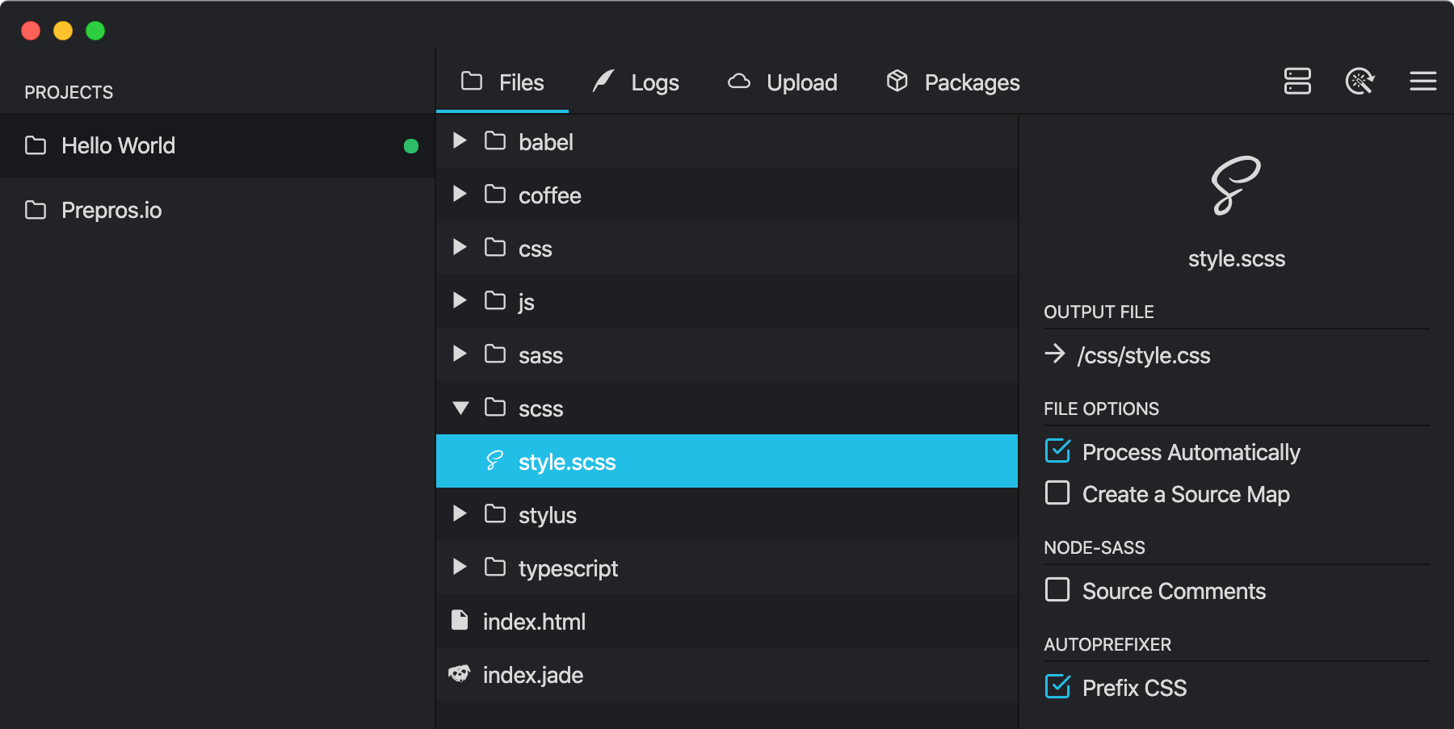The width and height of the screenshot is (1454, 729).
Task: Expand the babel folder
Action: pyautogui.click(x=460, y=141)
